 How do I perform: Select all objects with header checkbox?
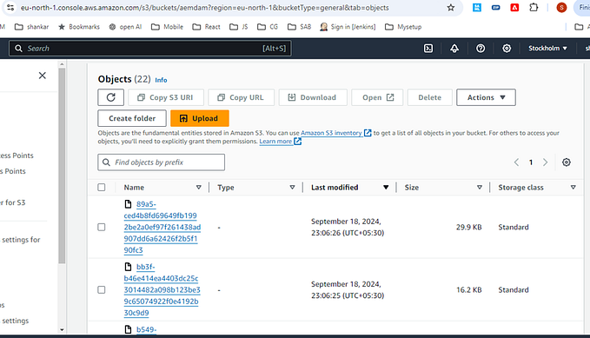102,188
